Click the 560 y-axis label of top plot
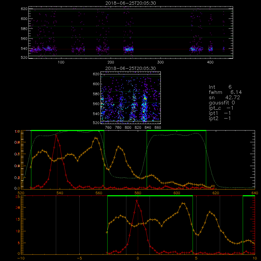The height and width of the screenshot is (261, 261). pos(24,38)
